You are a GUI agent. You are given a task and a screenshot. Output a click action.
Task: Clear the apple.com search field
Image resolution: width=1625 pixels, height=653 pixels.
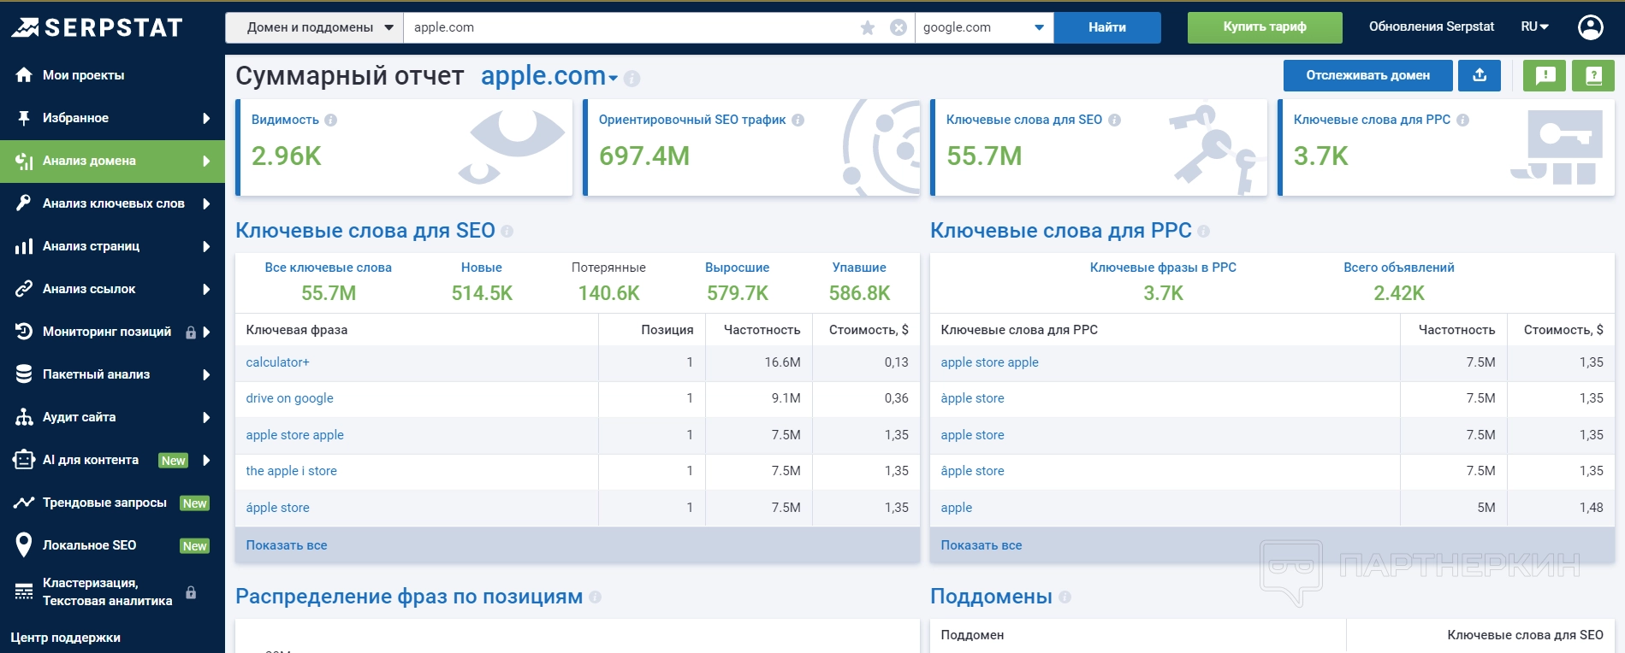(898, 27)
